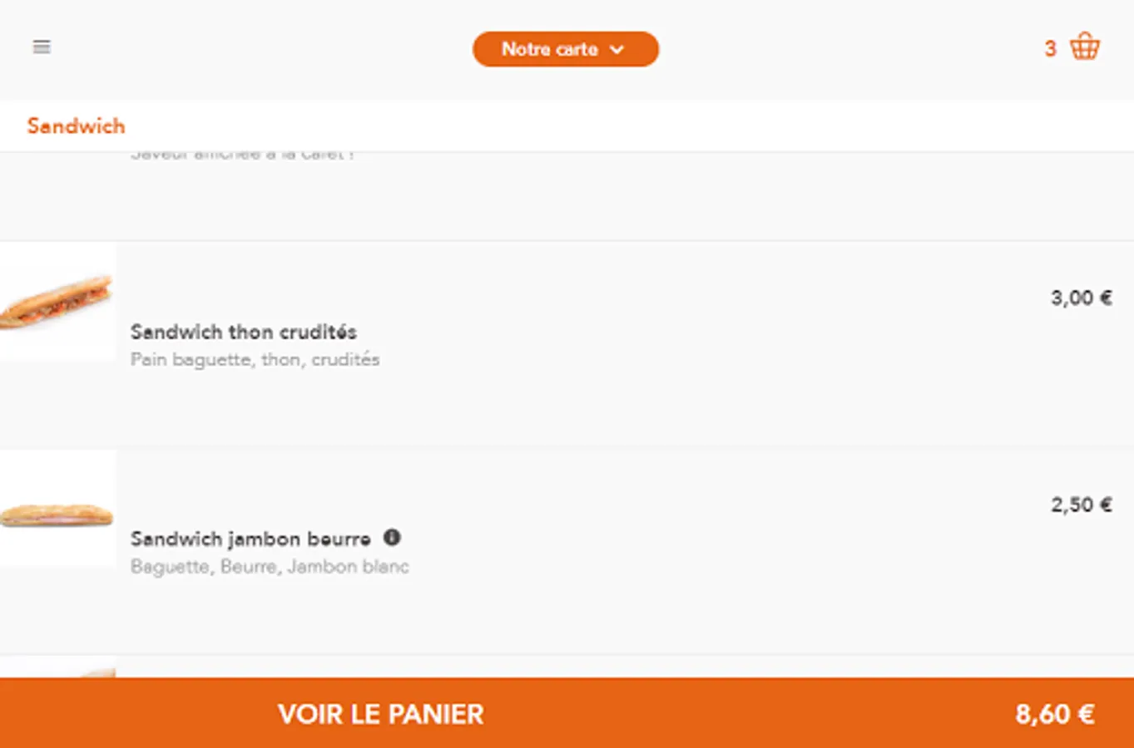Click the VOIR LE PANIER button
1134x748 pixels.
tap(567, 713)
